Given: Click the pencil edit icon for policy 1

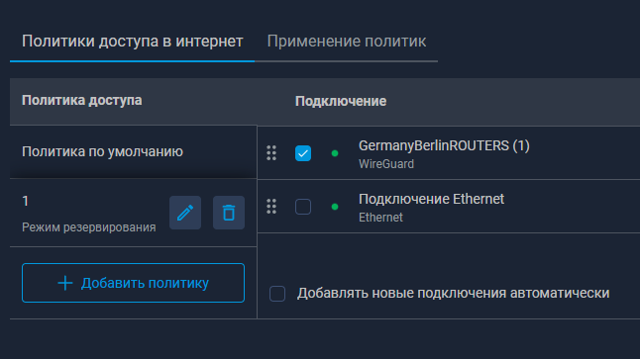Looking at the screenshot, I should [x=185, y=213].
